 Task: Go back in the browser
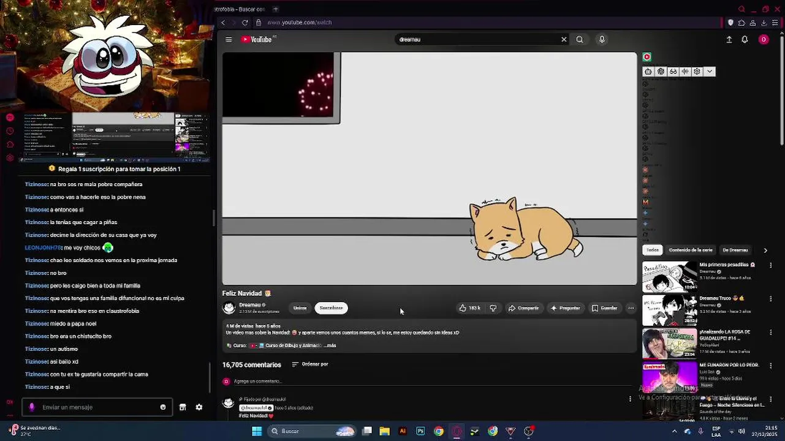coord(223,23)
